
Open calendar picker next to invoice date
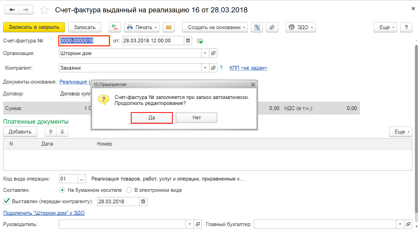tap(188, 41)
